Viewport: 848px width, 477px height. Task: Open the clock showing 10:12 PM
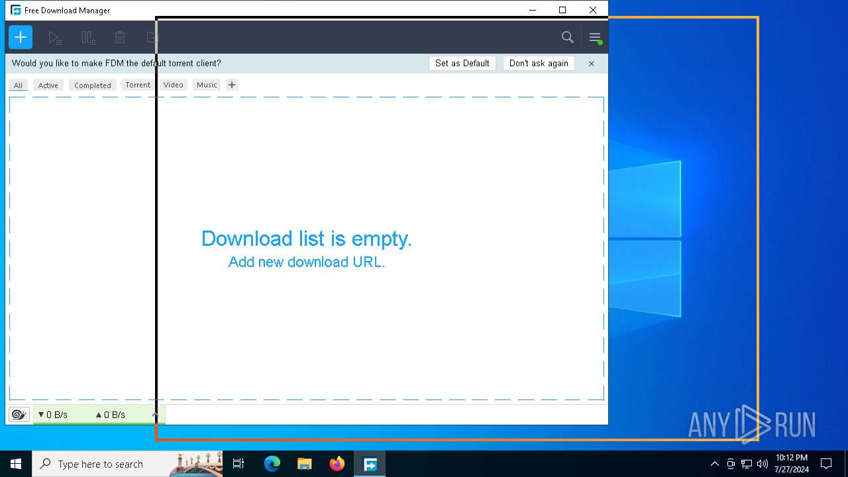(792, 464)
